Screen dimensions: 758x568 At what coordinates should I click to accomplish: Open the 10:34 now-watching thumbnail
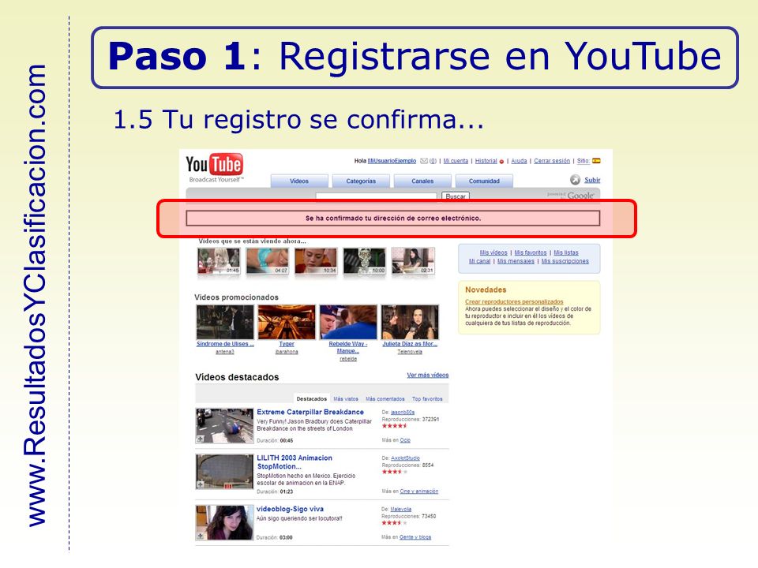click(x=316, y=261)
